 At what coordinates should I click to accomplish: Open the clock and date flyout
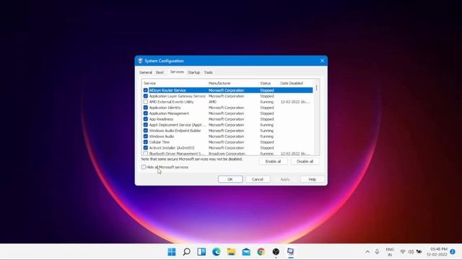pyautogui.click(x=437, y=252)
